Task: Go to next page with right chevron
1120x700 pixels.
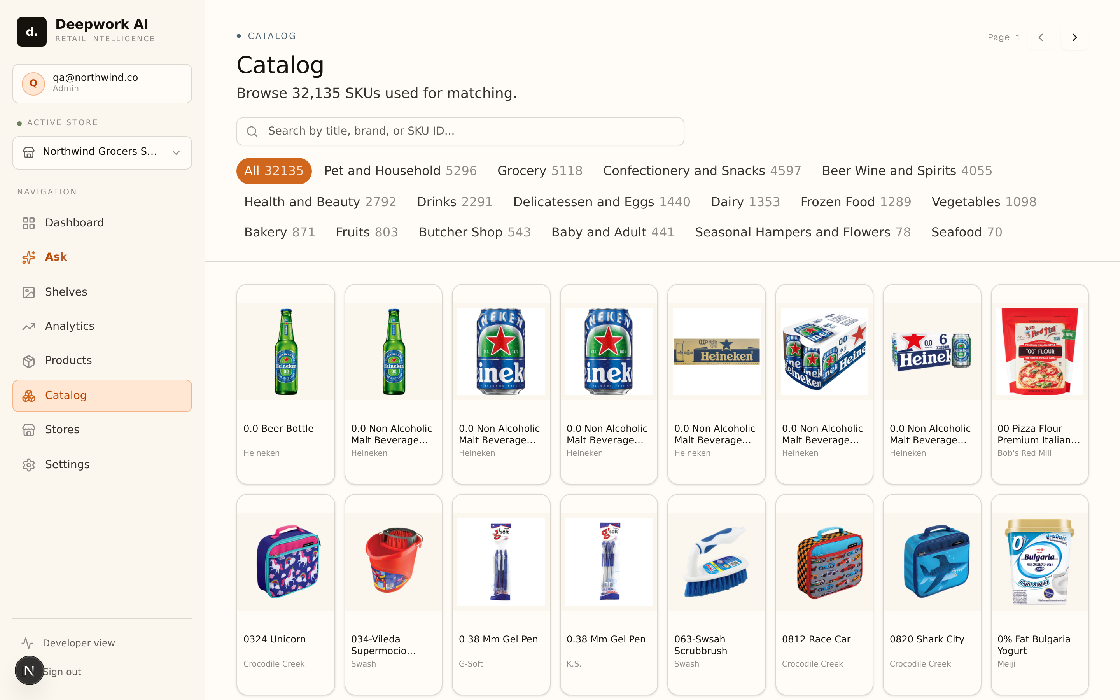Action: click(x=1074, y=37)
